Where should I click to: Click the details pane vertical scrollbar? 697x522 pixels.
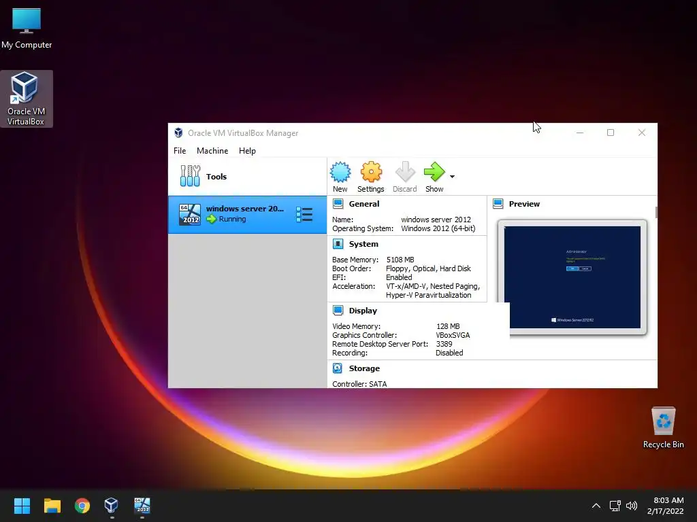coord(656,212)
